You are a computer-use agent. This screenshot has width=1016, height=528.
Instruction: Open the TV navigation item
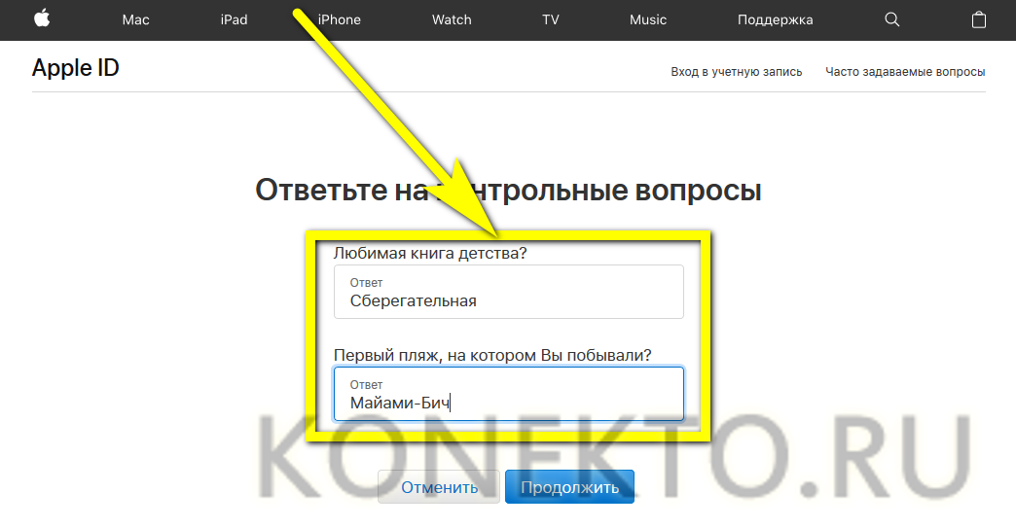click(551, 19)
